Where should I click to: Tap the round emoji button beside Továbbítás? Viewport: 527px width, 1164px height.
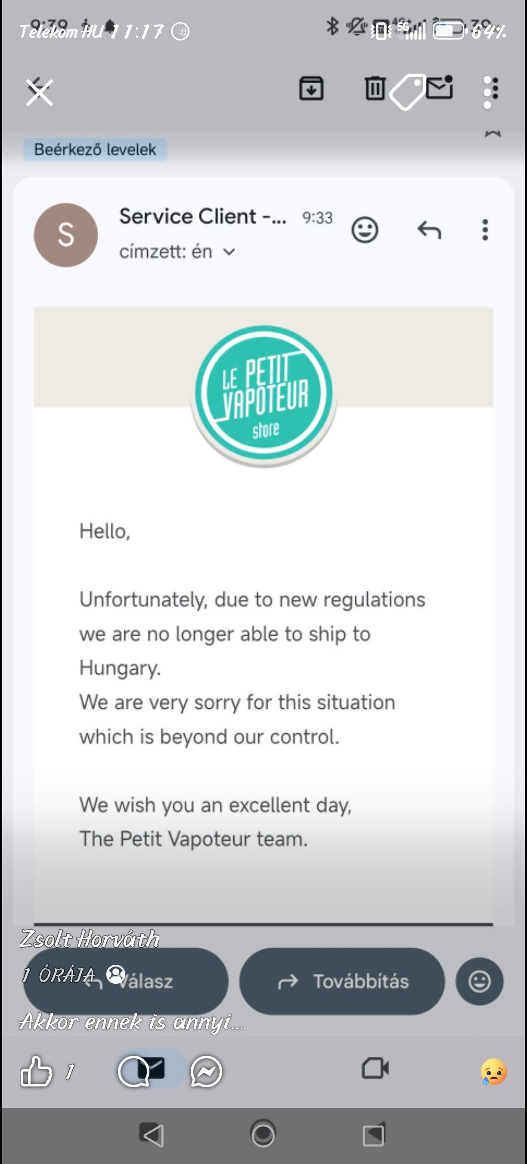[x=479, y=982]
